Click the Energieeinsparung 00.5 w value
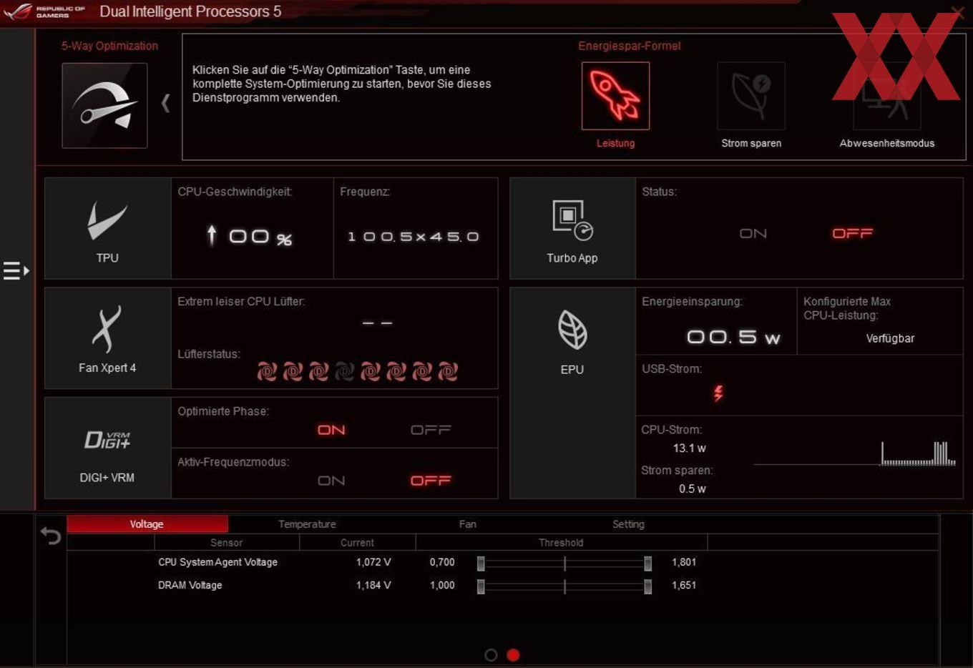The height and width of the screenshot is (668, 973). tap(733, 337)
